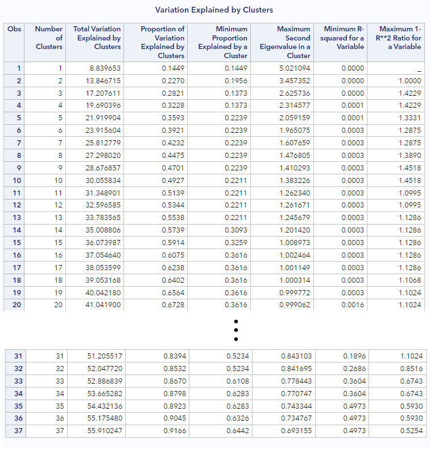Click the Maximum 1-R**2 Ratio header
This screenshot has width=430, height=452.
point(396,42)
